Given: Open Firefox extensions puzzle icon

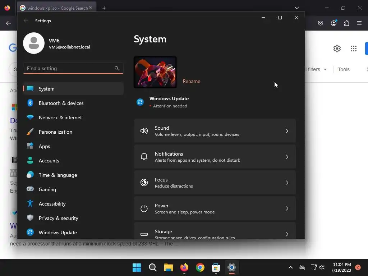Looking at the screenshot, I should tap(347, 23).
